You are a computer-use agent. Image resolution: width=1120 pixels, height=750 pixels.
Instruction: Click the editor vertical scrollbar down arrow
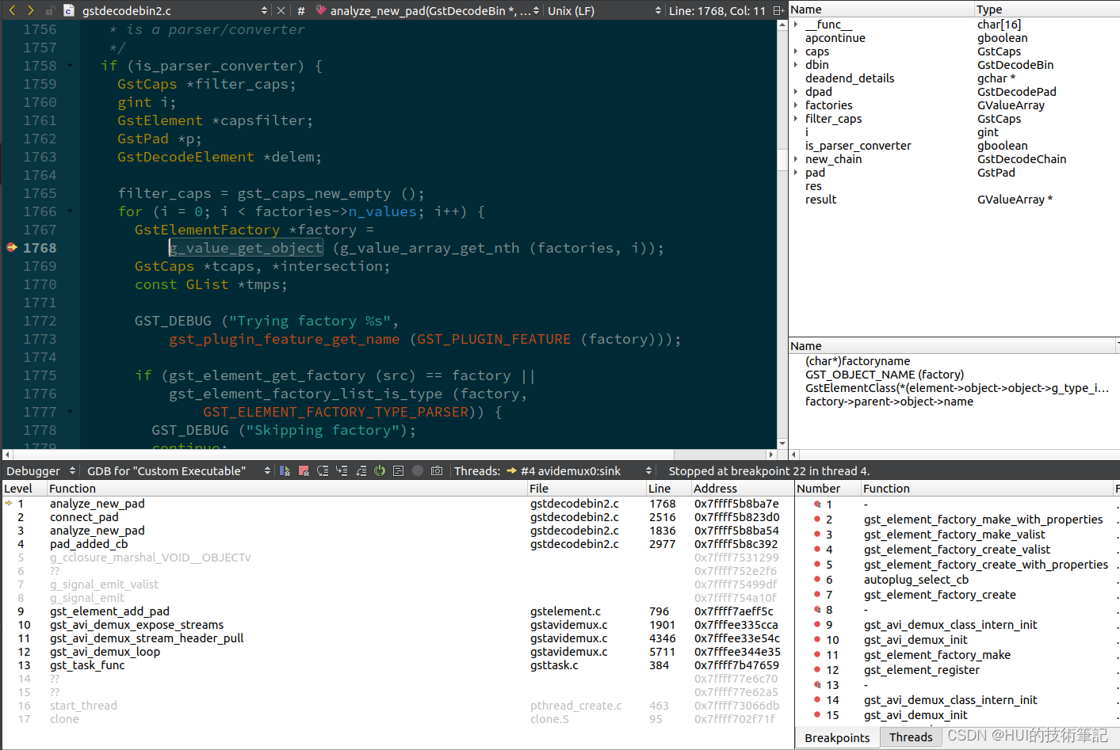click(x=782, y=444)
